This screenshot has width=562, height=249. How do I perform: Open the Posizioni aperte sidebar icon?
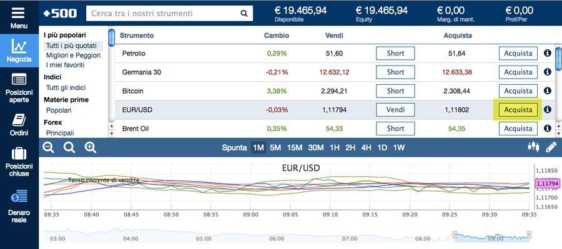point(19,79)
